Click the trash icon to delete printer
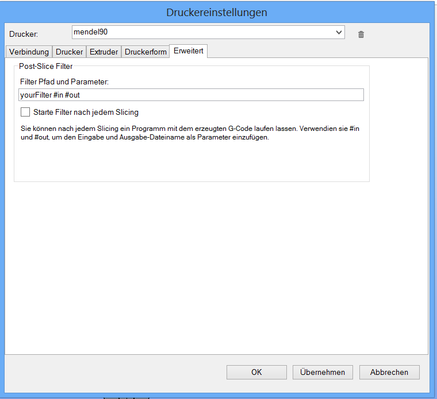 tap(361, 34)
